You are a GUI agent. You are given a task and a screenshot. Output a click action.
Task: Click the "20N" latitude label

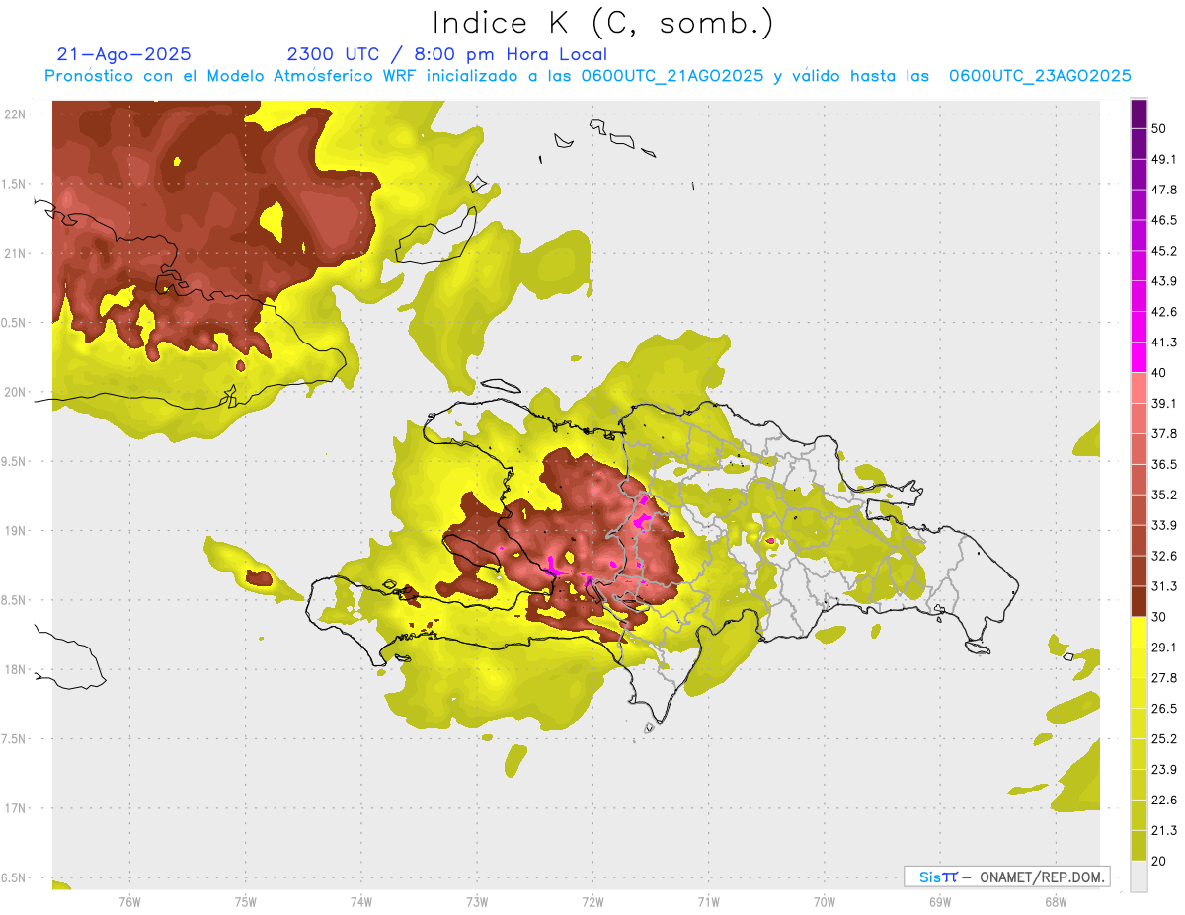click(15, 392)
